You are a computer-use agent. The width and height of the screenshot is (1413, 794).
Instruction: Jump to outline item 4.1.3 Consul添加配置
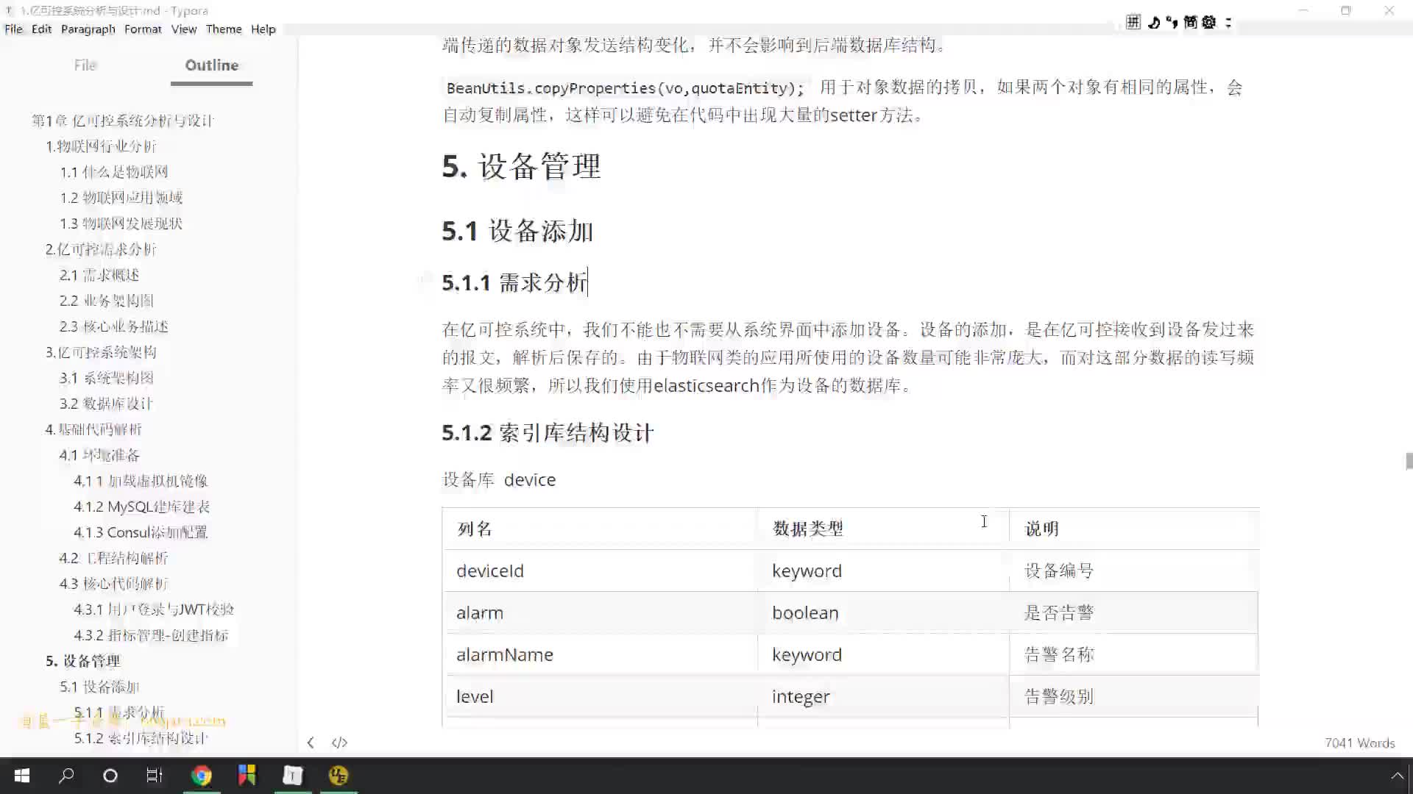(141, 532)
